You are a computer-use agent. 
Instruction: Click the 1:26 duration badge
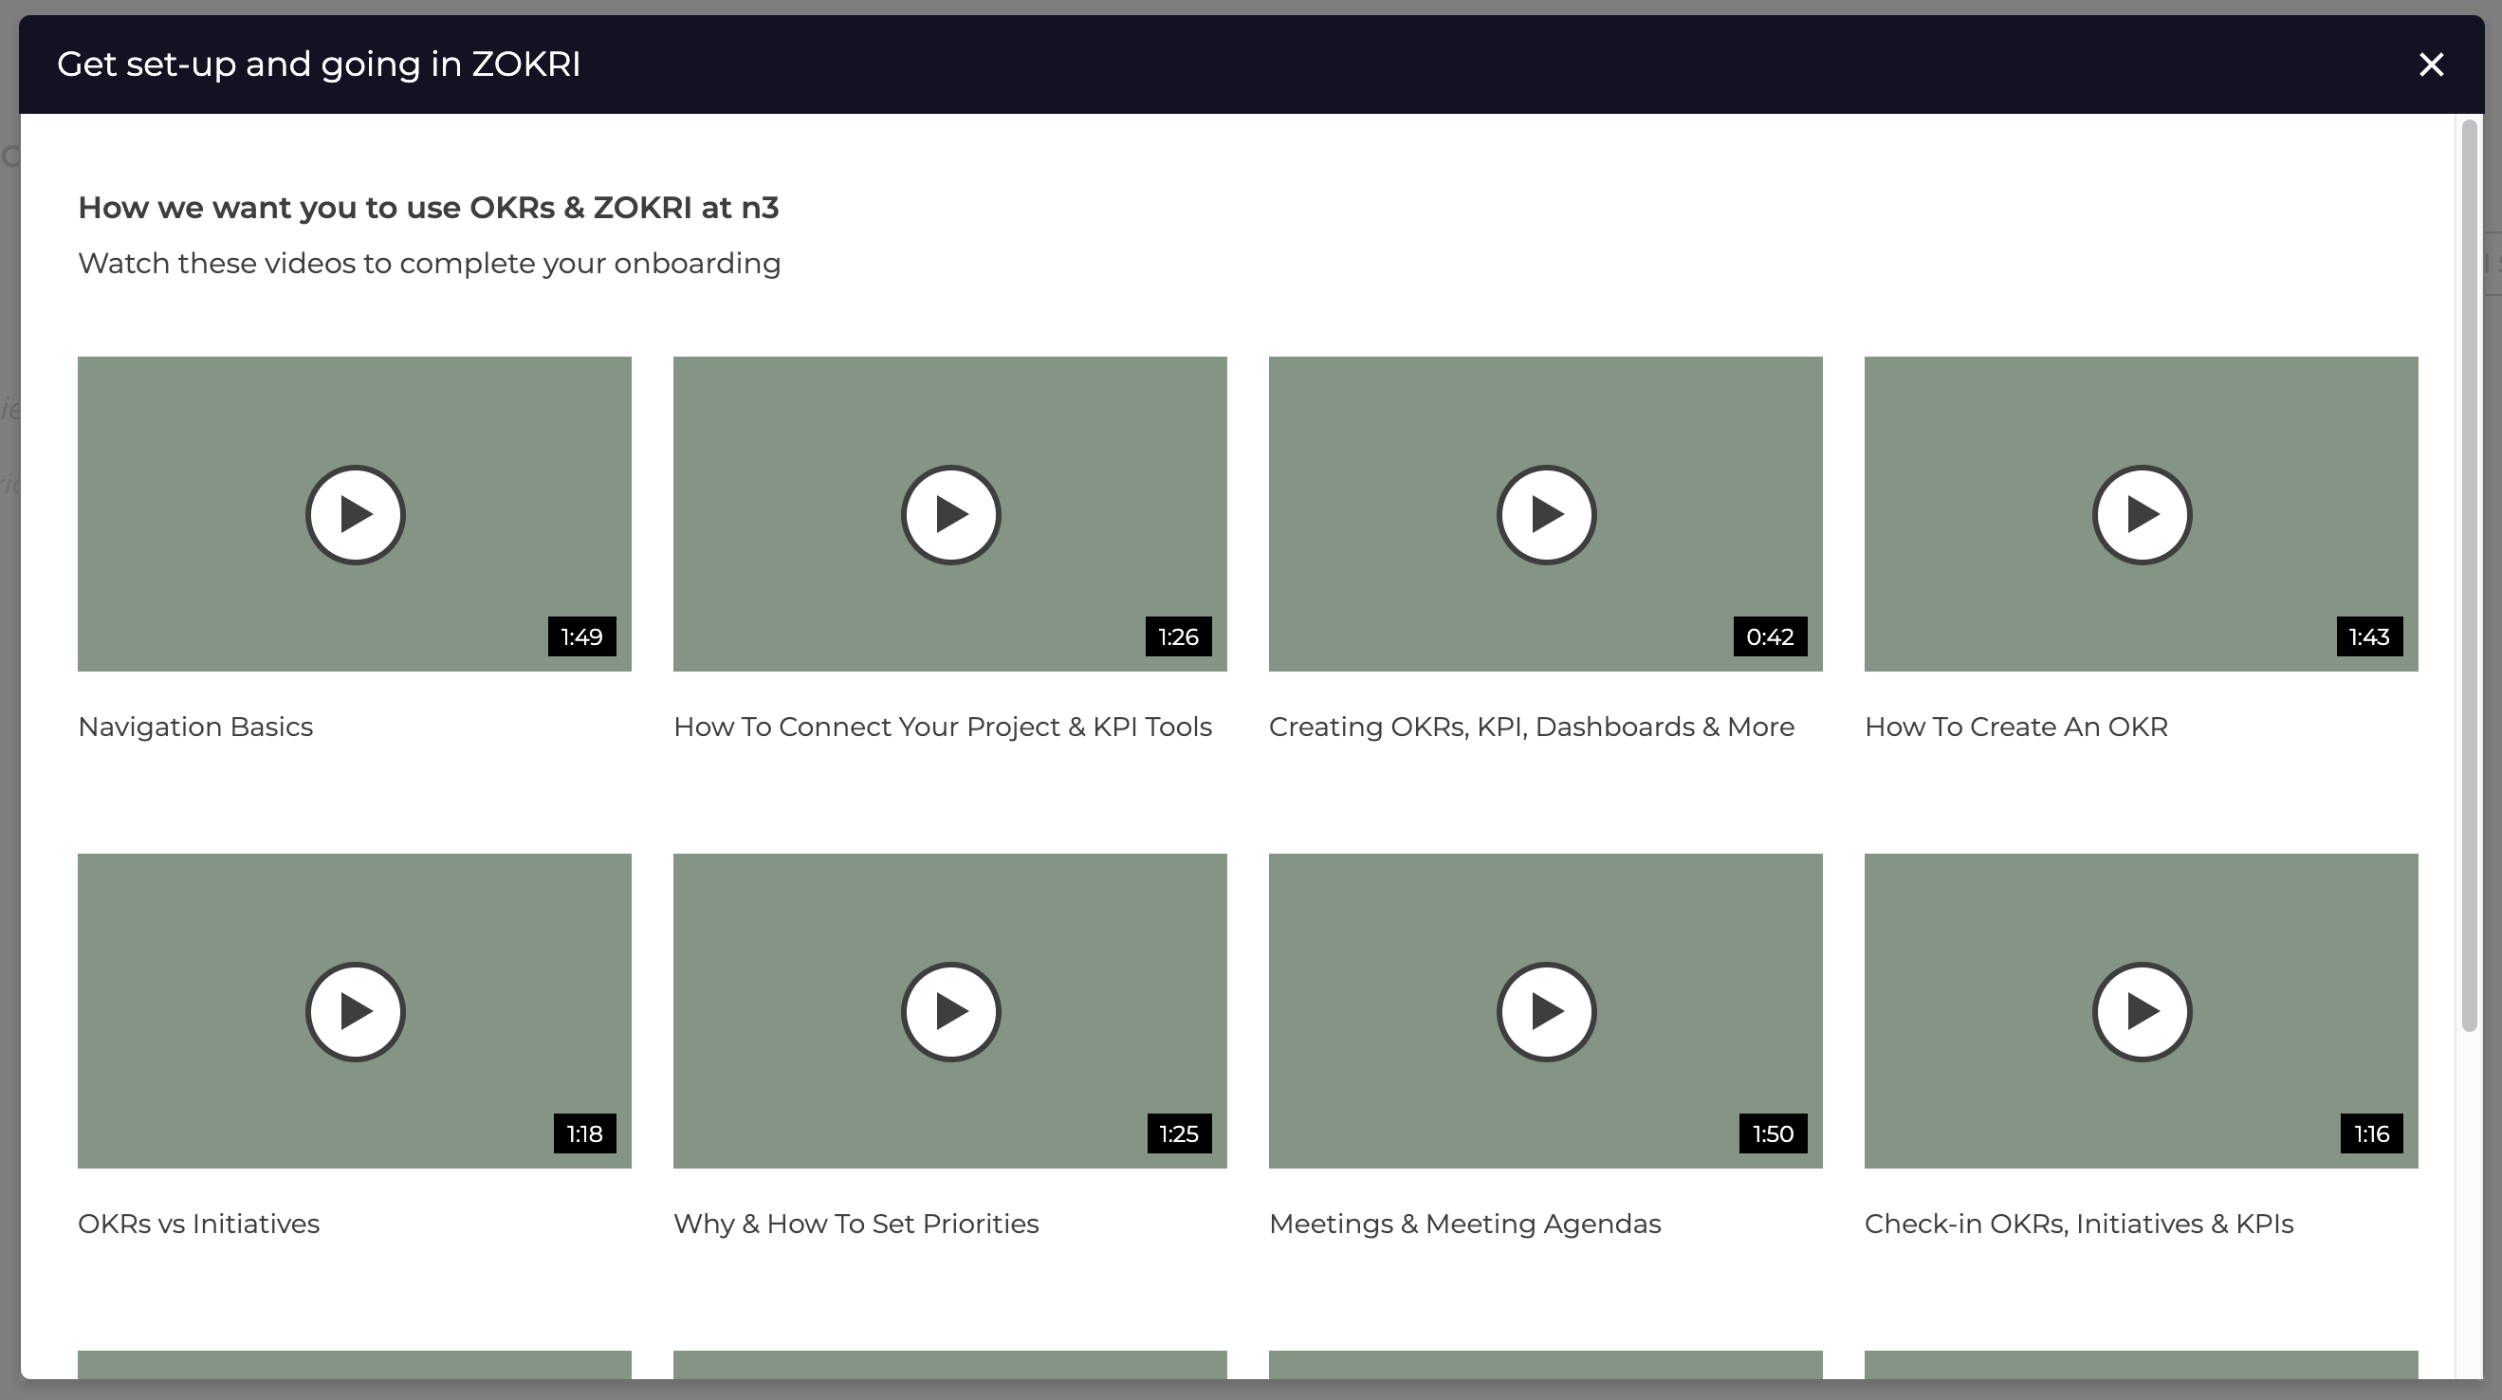click(x=1178, y=636)
